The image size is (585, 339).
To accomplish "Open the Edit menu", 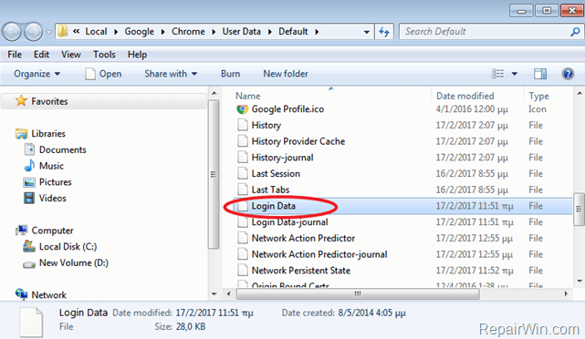I will tap(41, 55).
